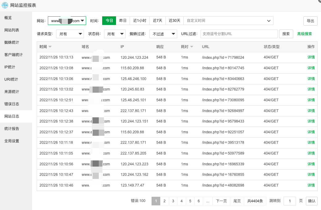Click IP 120.244.123.224 cell

(134, 57)
